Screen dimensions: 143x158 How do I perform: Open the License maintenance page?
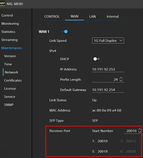tap(10, 89)
